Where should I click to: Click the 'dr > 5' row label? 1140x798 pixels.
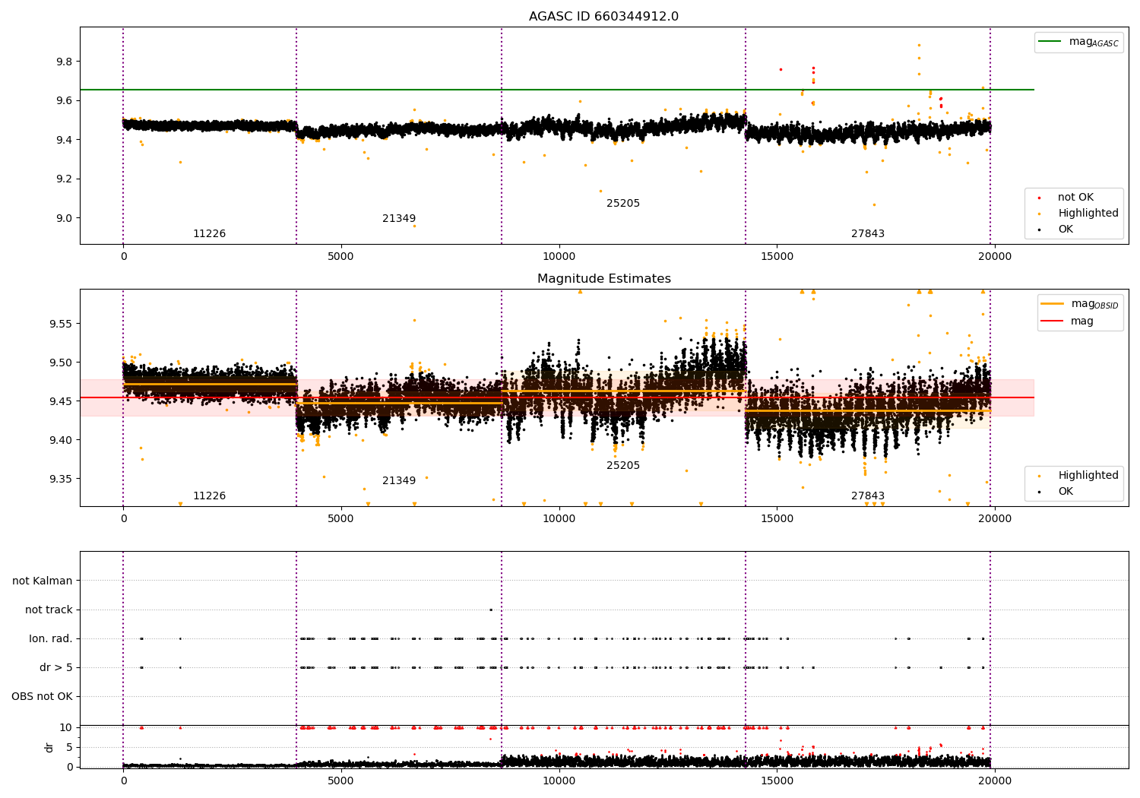pos(56,668)
